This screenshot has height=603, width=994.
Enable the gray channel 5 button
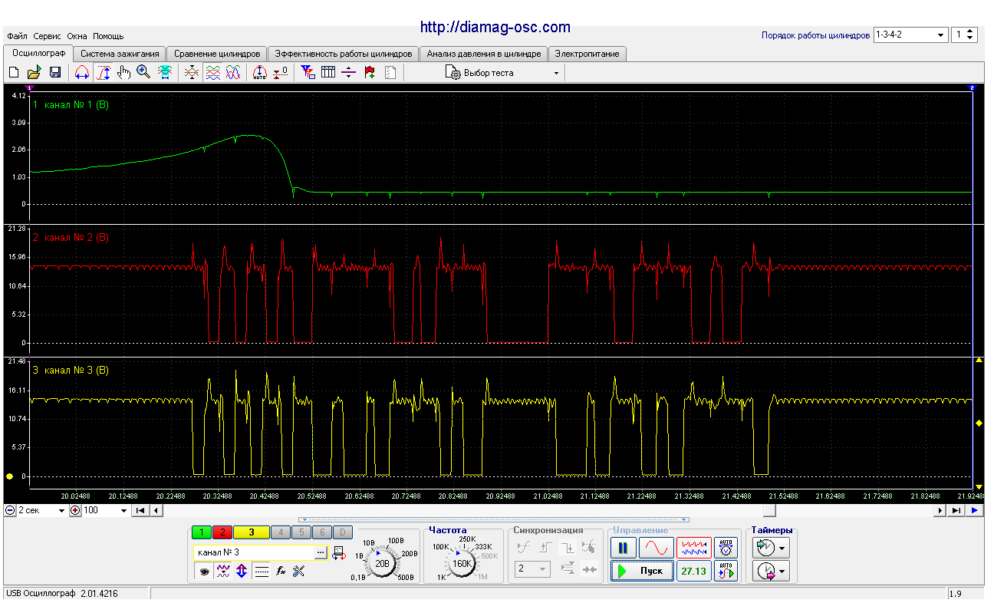click(301, 532)
